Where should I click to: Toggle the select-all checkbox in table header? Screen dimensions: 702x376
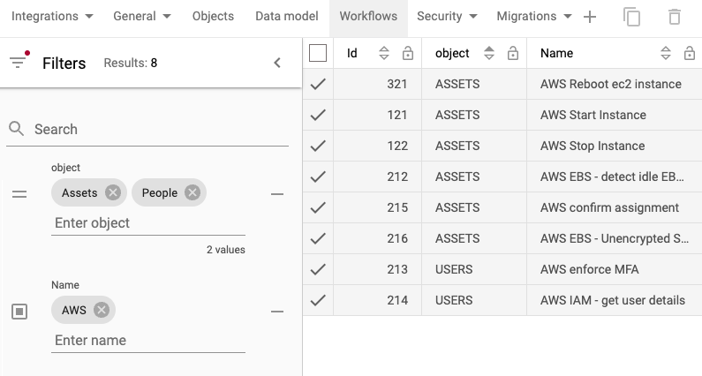(x=318, y=53)
